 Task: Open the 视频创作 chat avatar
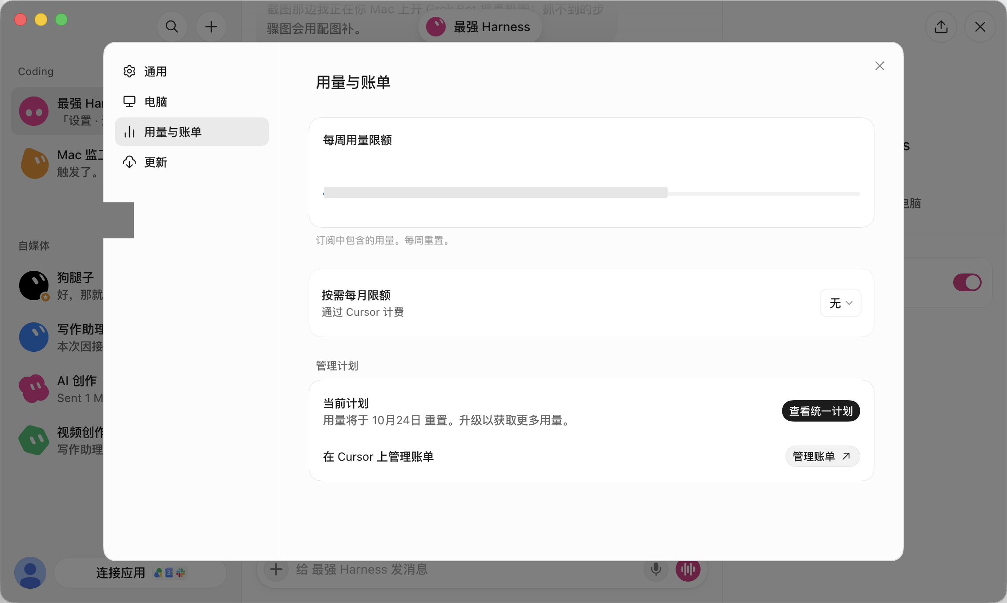(34, 440)
